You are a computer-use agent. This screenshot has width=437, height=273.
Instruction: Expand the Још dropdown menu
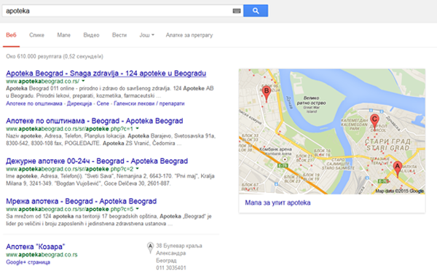click(x=146, y=35)
